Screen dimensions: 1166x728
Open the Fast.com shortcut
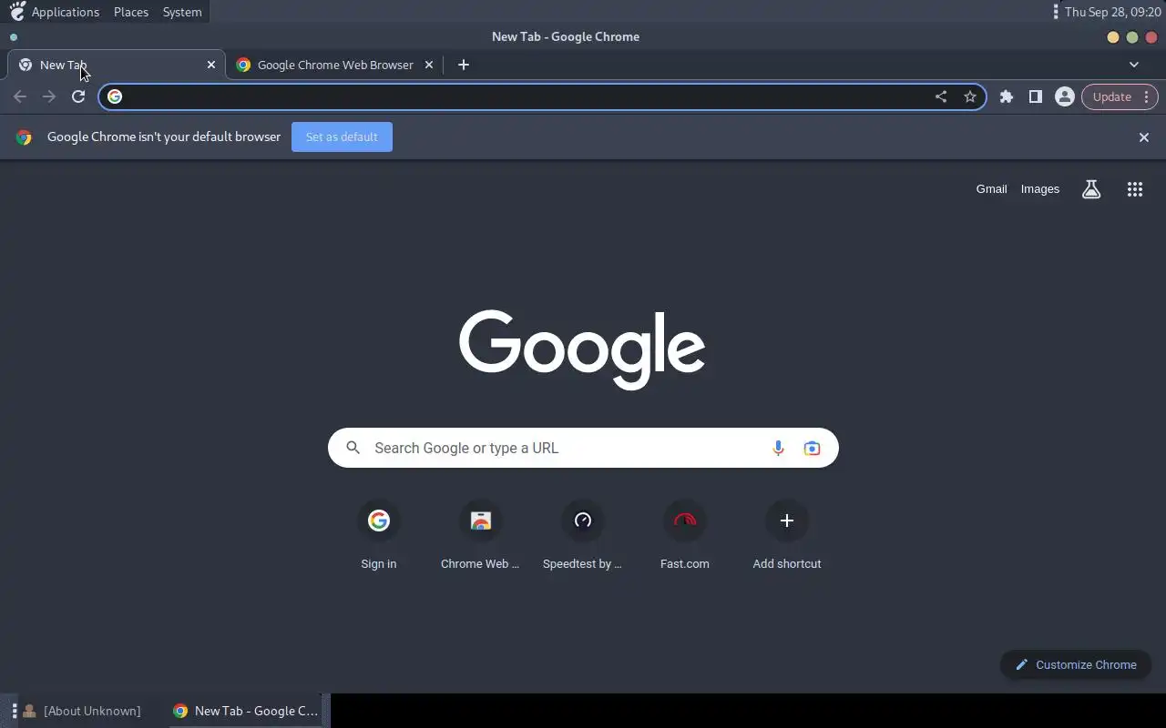(x=685, y=535)
